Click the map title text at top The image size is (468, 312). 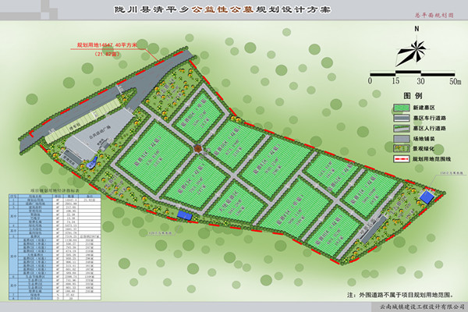coord(232,11)
